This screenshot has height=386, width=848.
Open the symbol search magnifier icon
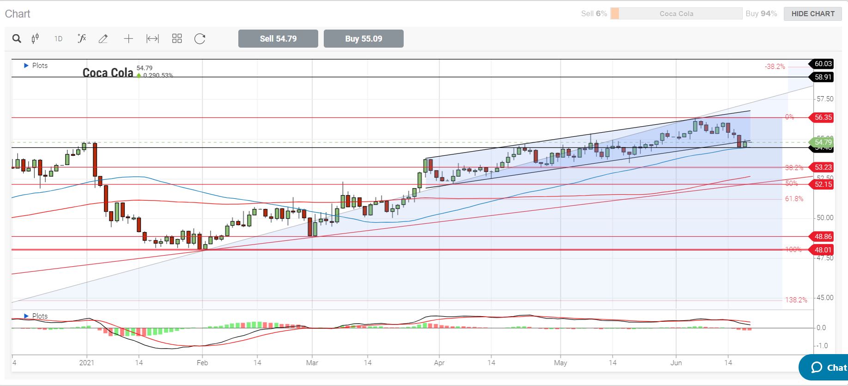(17, 39)
